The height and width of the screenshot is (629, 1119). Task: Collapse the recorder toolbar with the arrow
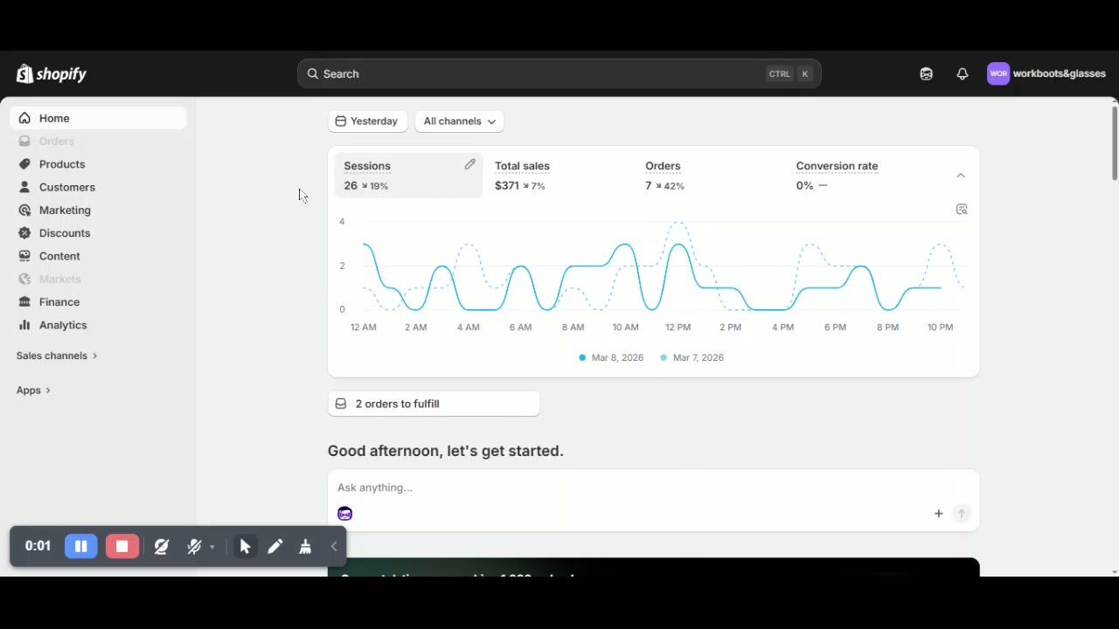point(334,547)
